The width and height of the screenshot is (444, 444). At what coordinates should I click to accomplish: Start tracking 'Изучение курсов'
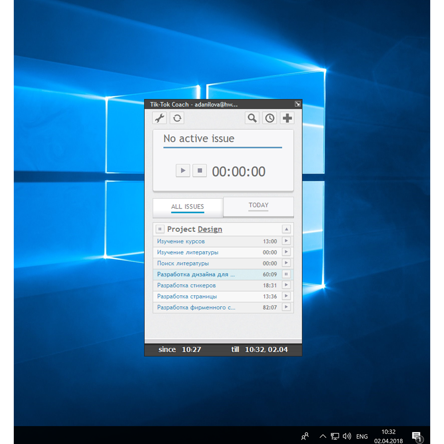point(287,241)
